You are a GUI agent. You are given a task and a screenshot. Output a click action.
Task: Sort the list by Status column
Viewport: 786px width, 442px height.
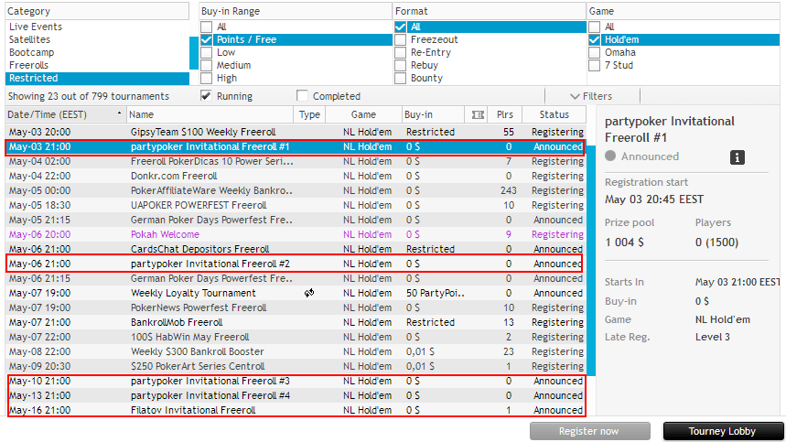coord(554,114)
